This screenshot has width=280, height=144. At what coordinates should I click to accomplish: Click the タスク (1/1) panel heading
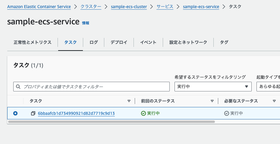click(x=28, y=66)
